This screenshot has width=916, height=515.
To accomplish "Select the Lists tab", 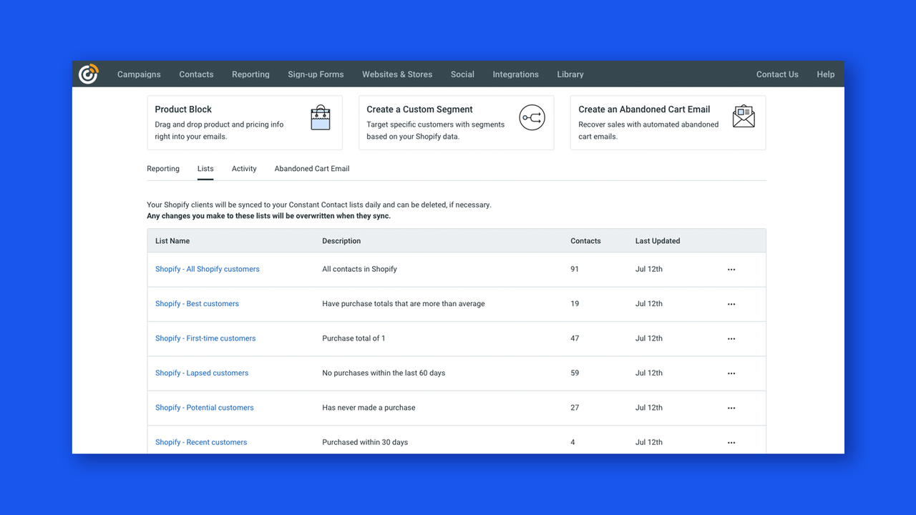I will tap(205, 169).
